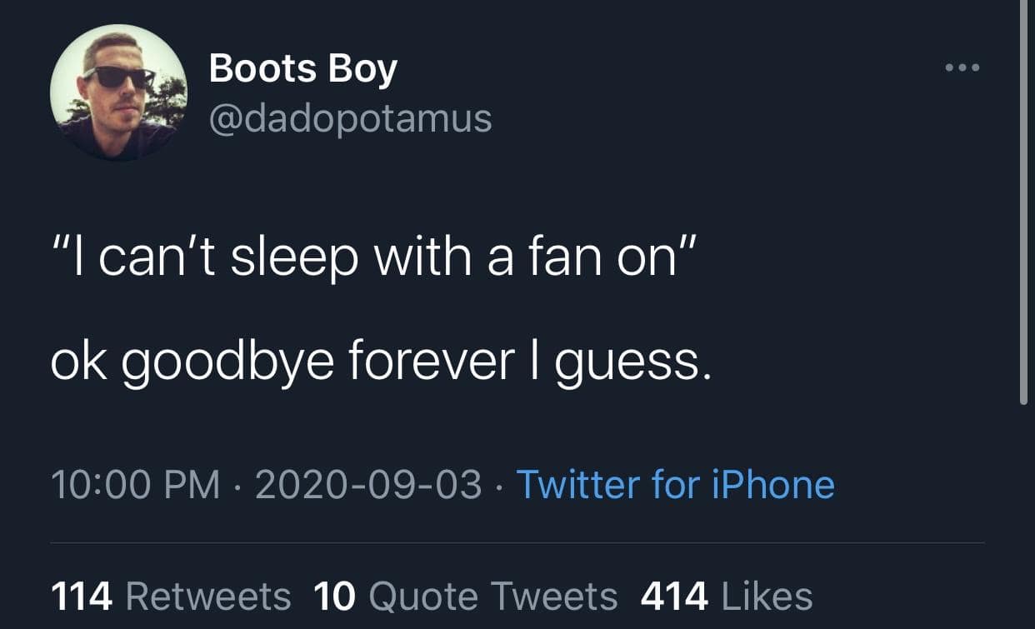Click the 2020-09-03 tweet date
The image size is (1035, 629).
pos(368,484)
